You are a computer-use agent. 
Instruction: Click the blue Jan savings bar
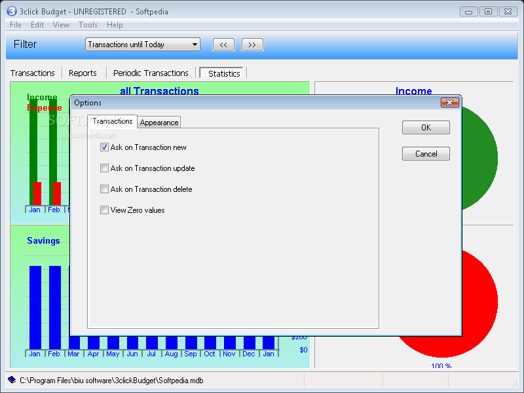[x=35, y=307]
